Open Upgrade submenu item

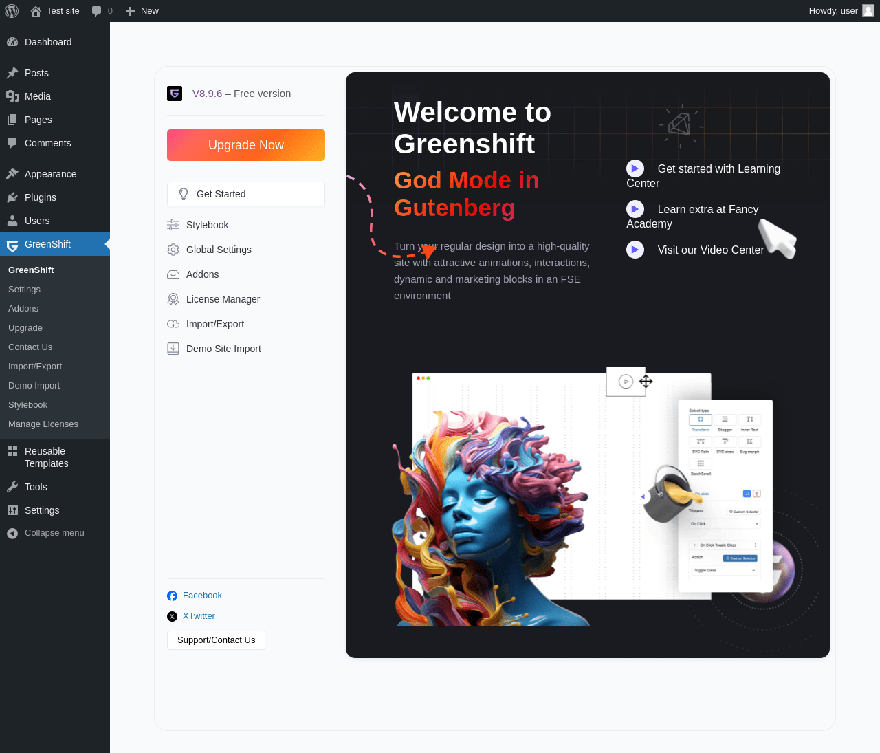click(25, 328)
